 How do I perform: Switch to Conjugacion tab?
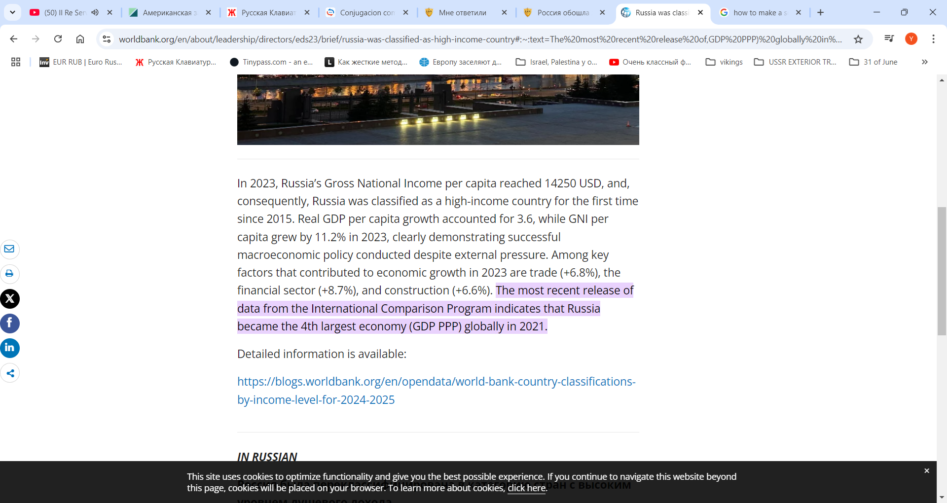point(367,12)
